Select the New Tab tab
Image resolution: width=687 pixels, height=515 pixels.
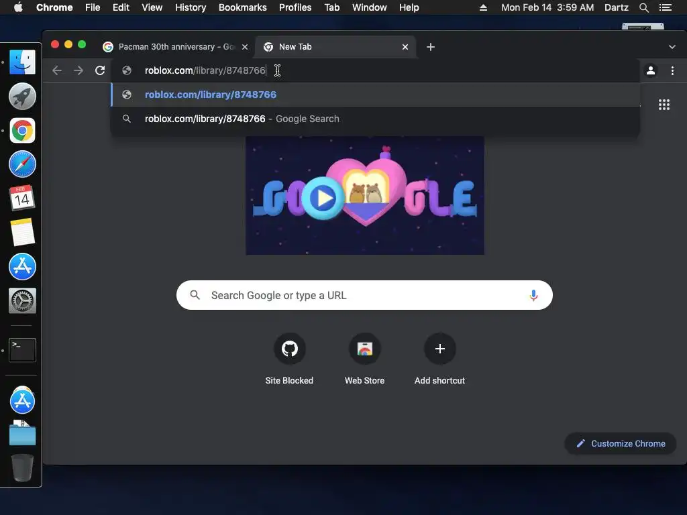click(335, 47)
